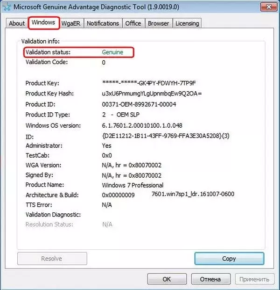Screen dimensions: 280x290
Task: Click the MGADiag star icon in title bar
Action: (x=7, y=7)
